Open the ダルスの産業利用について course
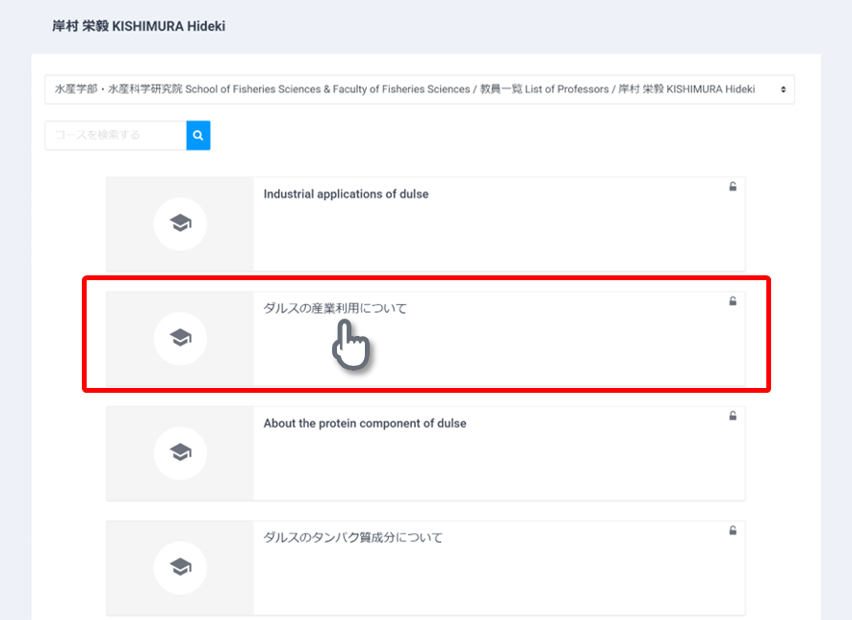Screen dimensions: 852x620 click(335, 308)
